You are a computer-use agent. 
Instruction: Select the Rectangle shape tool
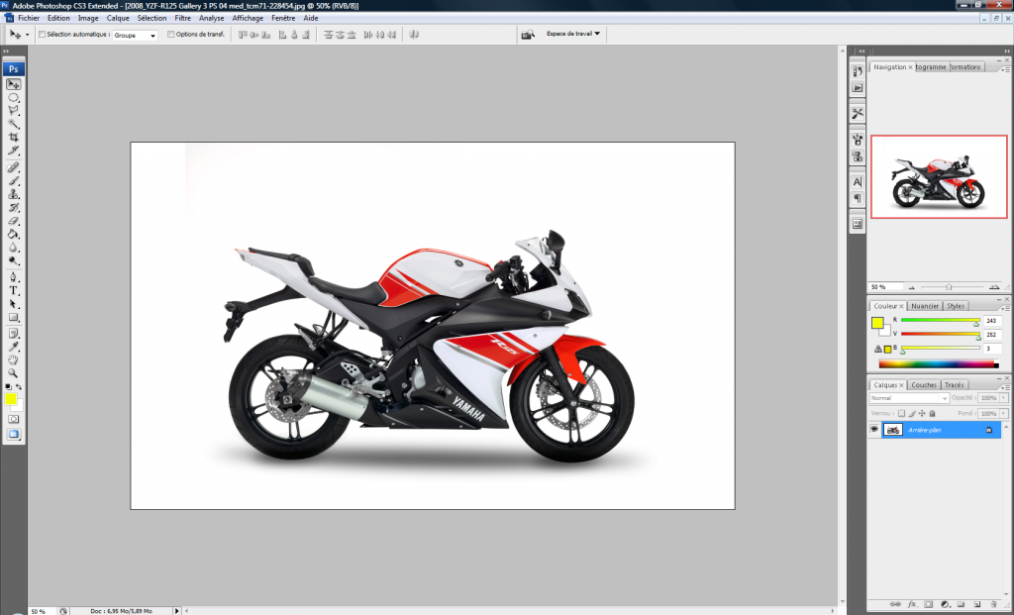(x=13, y=318)
